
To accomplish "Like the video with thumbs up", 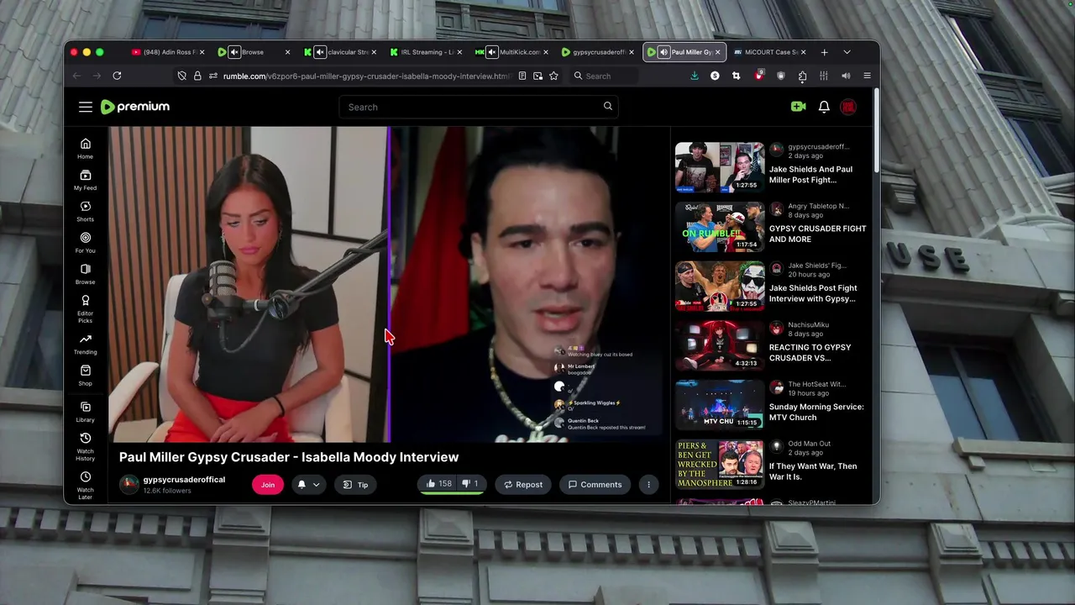I will tap(439, 484).
